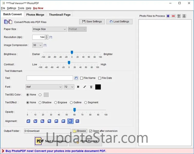Align watermark to top-left
The width and height of the screenshot is (194, 154).
coord(28,121)
